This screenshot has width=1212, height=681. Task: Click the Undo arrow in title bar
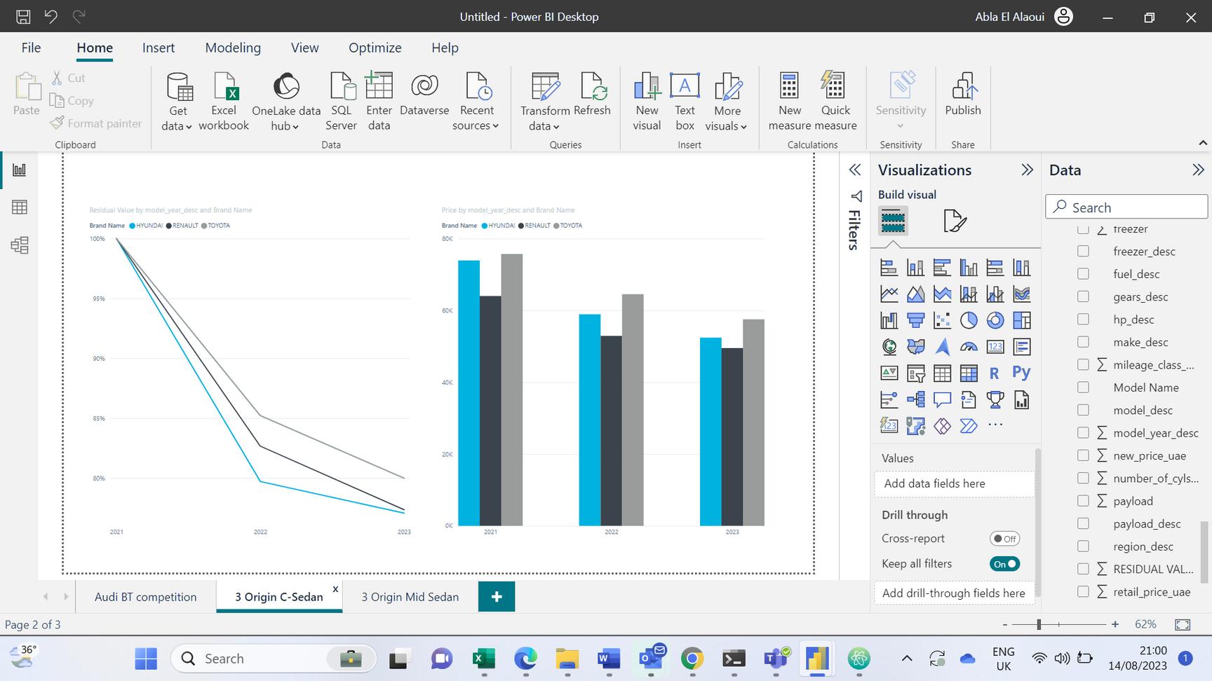[x=50, y=16]
